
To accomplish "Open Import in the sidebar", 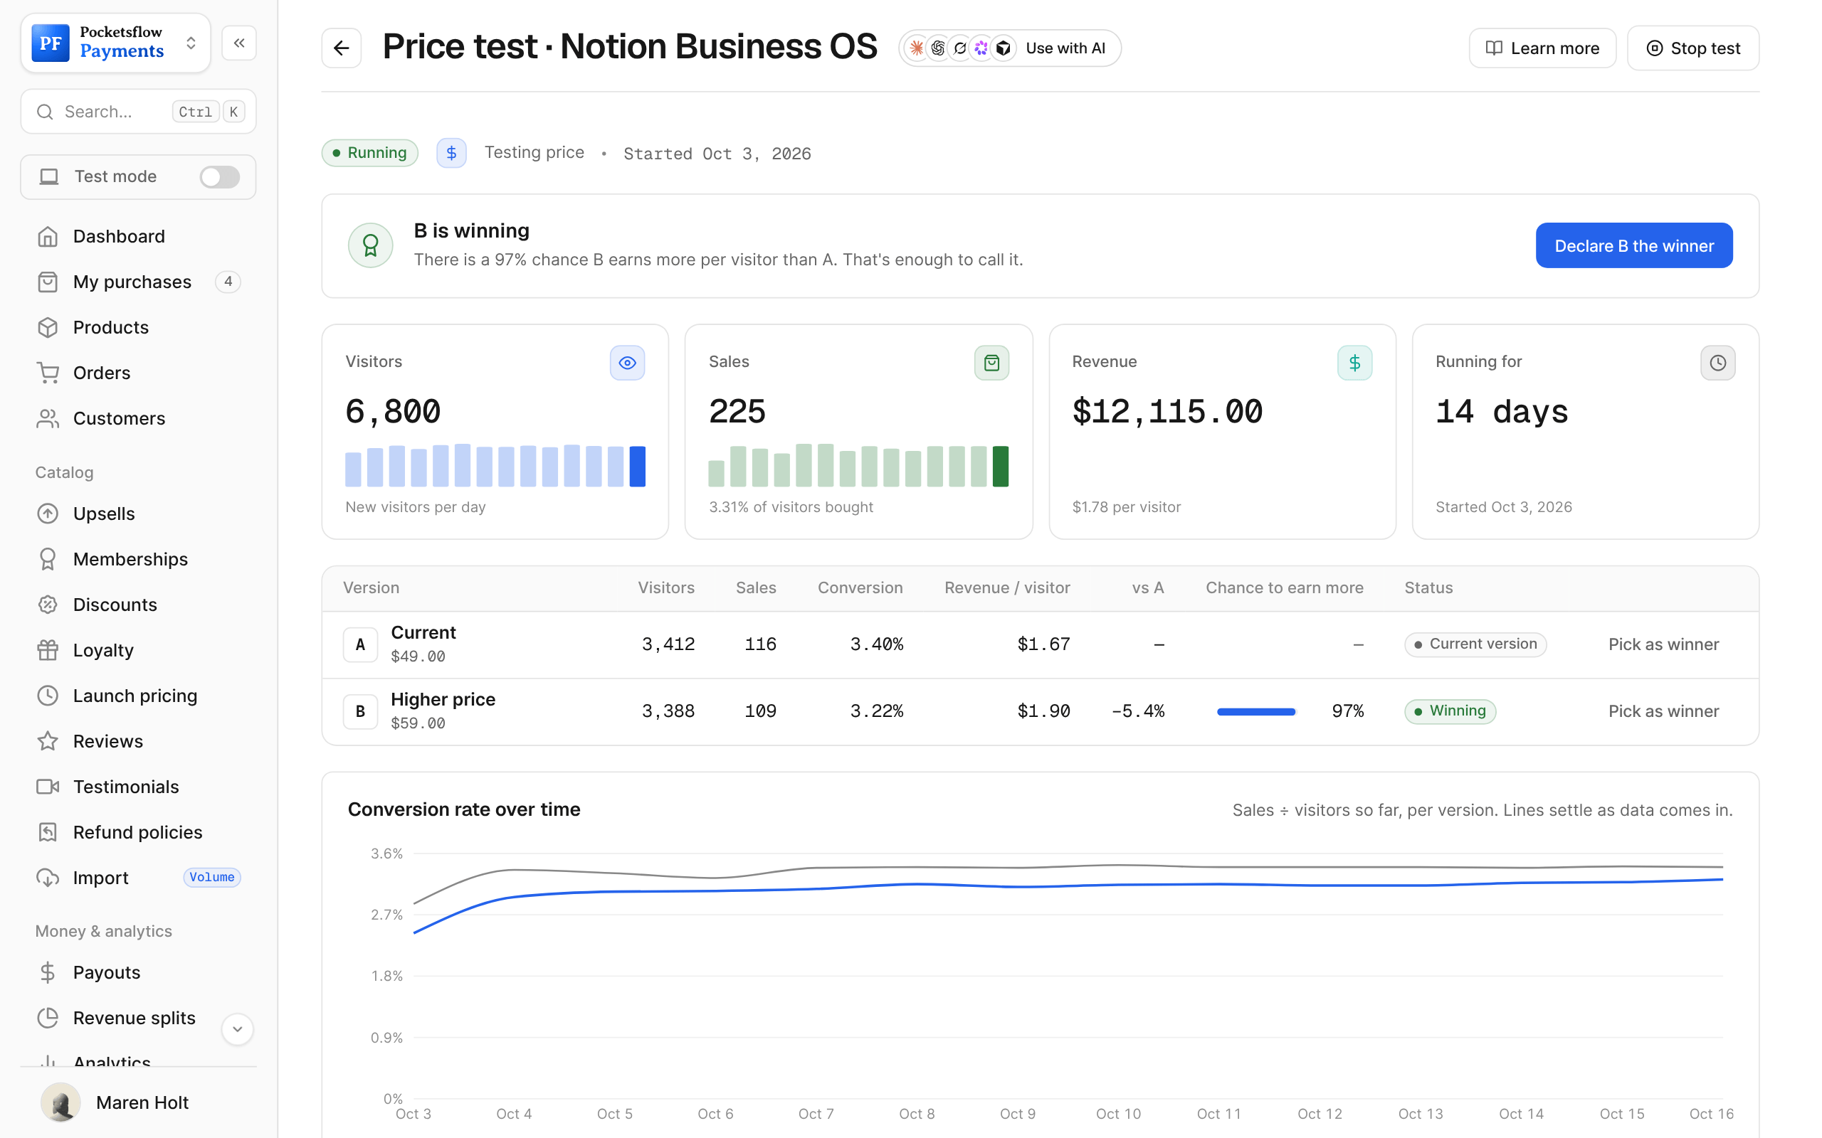I will [139, 878].
